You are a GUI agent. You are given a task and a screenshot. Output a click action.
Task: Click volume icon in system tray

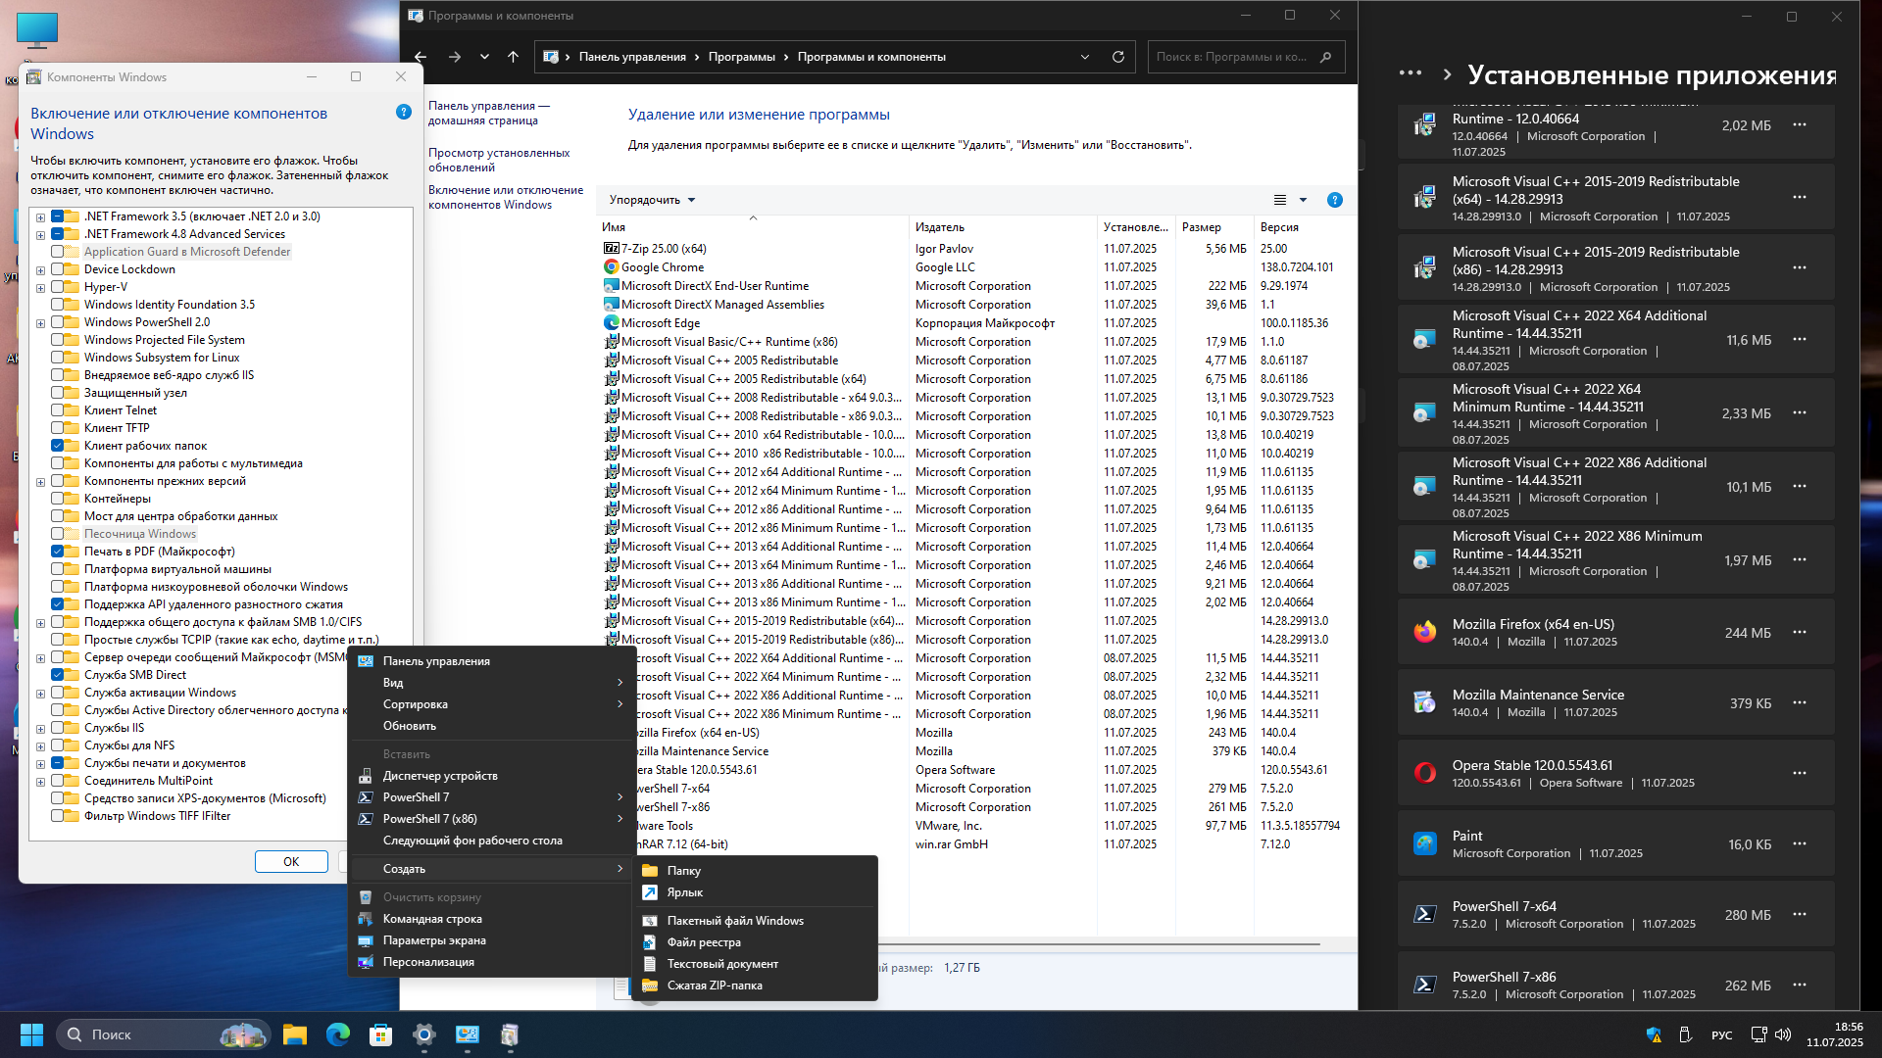(1783, 1034)
